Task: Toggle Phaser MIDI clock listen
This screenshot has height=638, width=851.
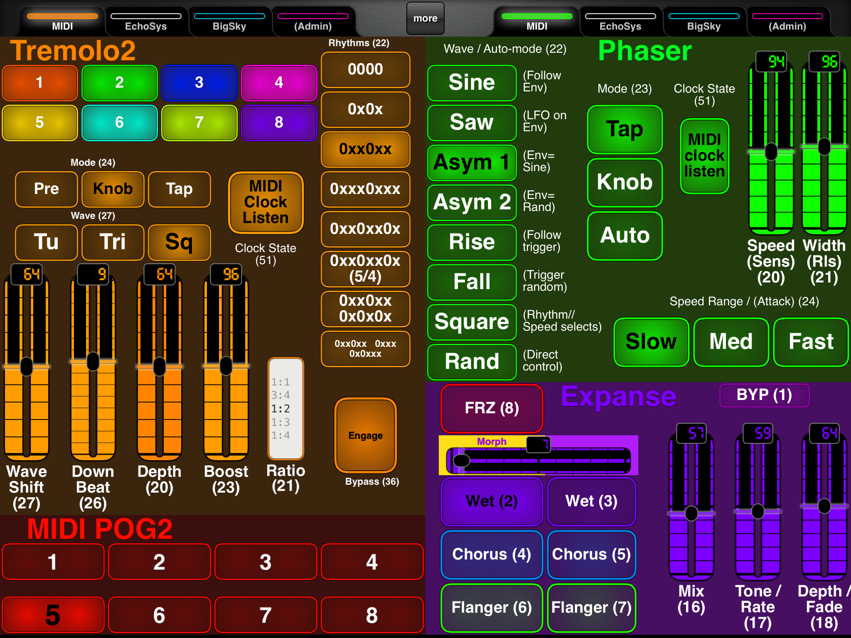Action: 705,156
